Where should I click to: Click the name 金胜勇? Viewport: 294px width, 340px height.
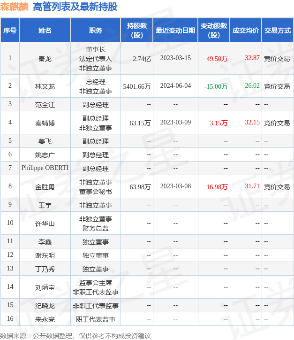click(x=45, y=187)
